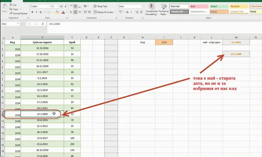
Task: Open the Orientation text rotation tool
Action: click(x=85, y=6)
